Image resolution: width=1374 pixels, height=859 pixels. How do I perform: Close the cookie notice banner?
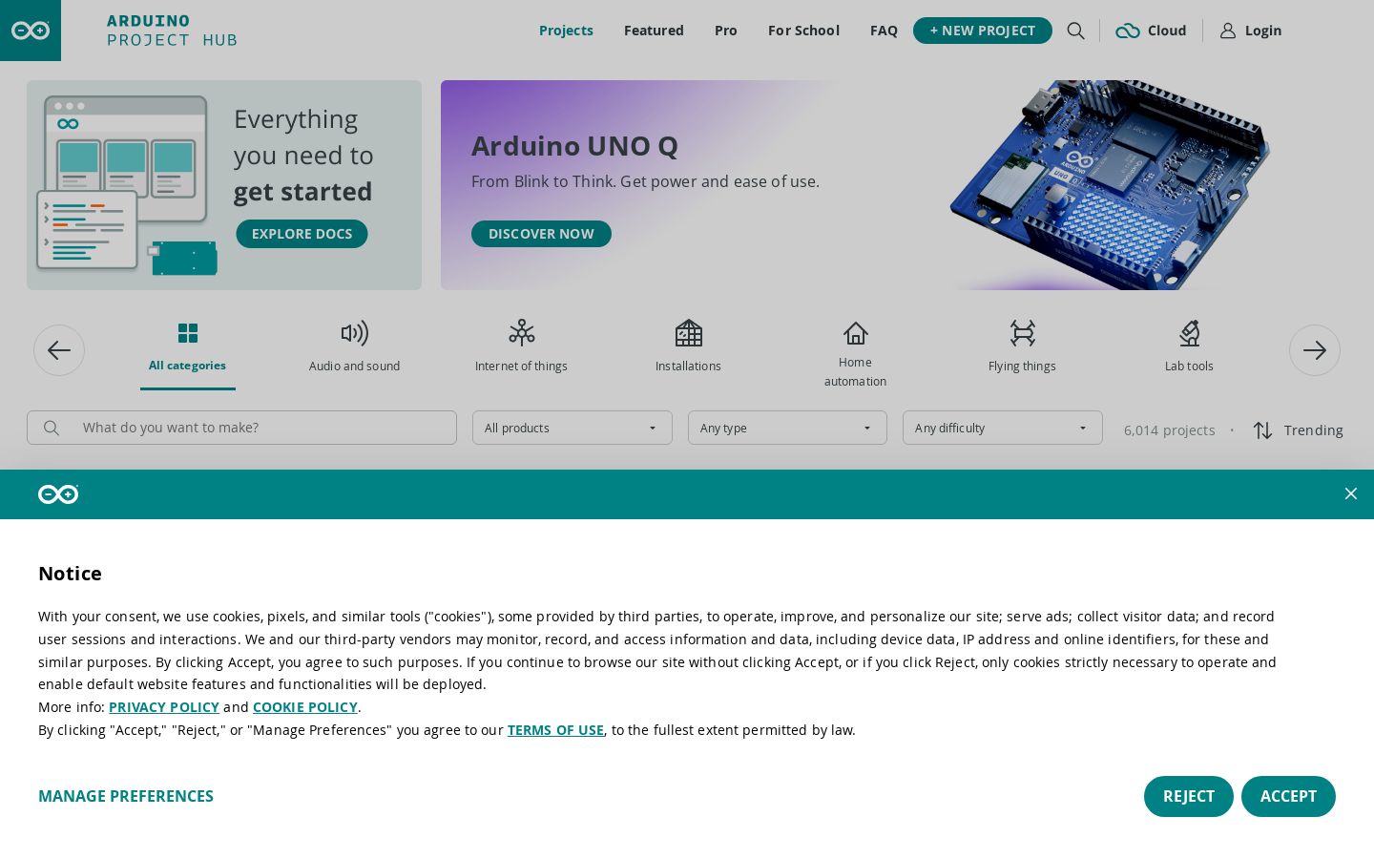(x=1351, y=493)
